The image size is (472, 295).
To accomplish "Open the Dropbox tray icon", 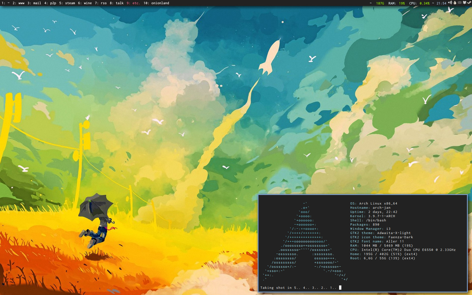I will pos(464,3).
